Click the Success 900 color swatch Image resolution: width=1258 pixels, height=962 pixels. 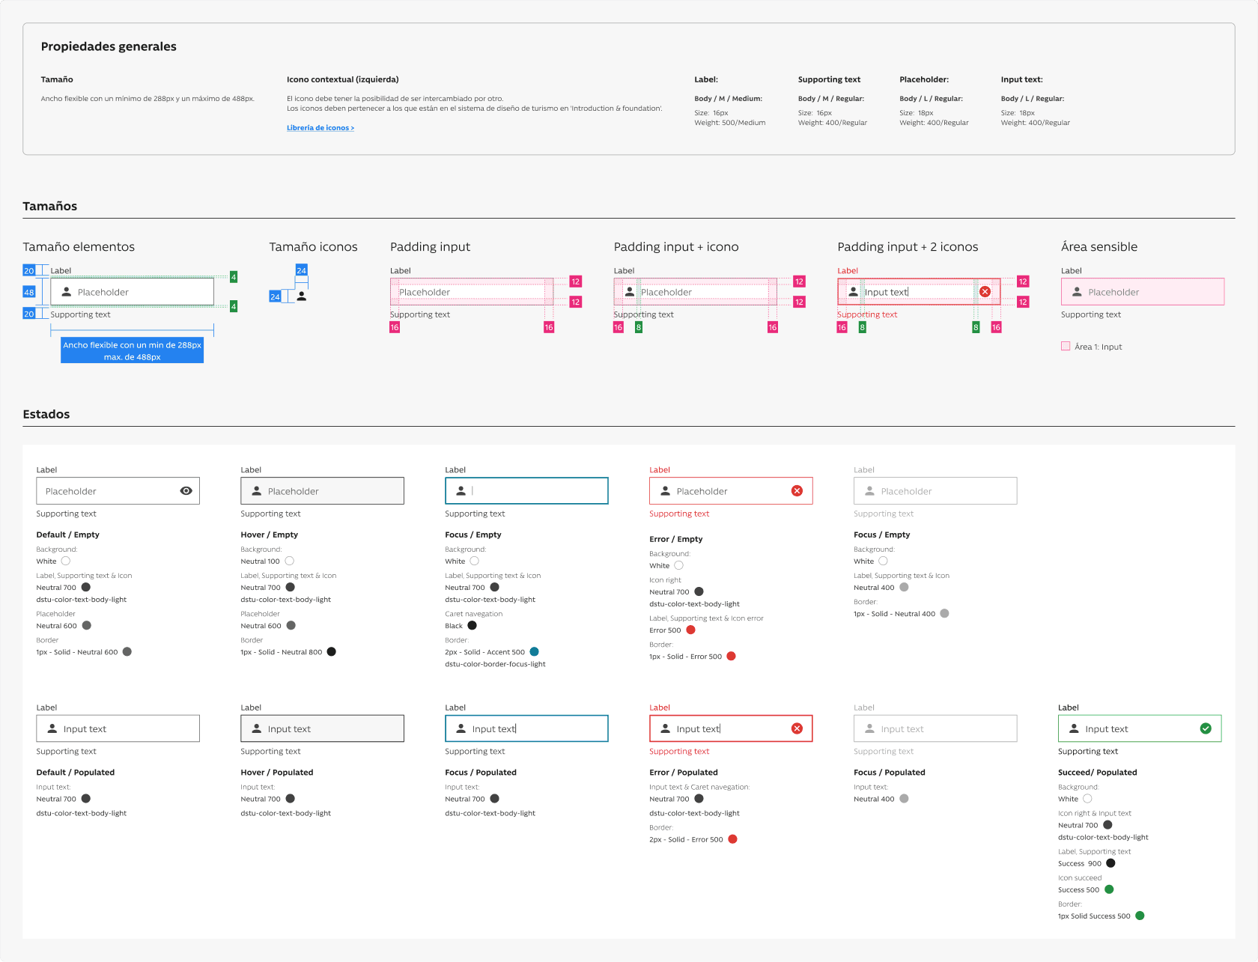coord(1110,863)
